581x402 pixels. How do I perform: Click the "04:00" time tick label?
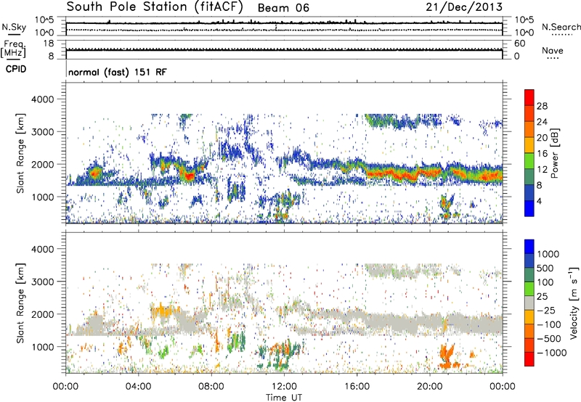(138, 387)
